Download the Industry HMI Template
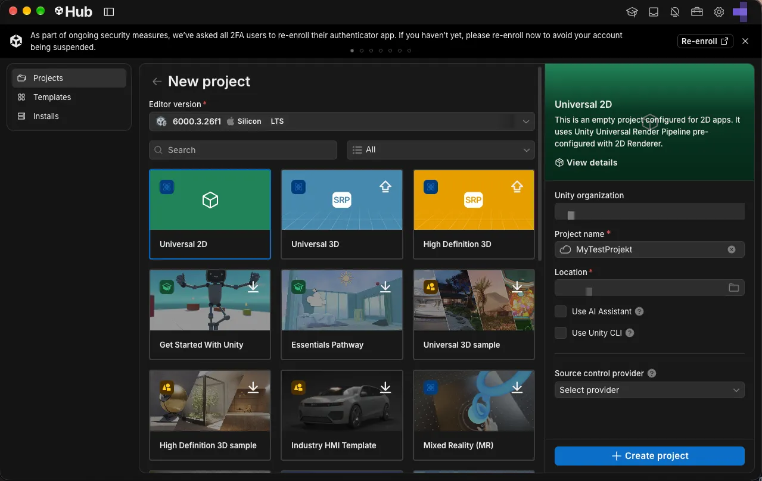Image resolution: width=762 pixels, height=481 pixels. (x=385, y=388)
